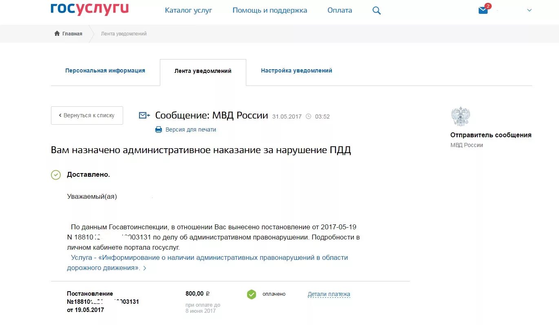Expand the user account chevron
The image size is (559, 325).
529,10
